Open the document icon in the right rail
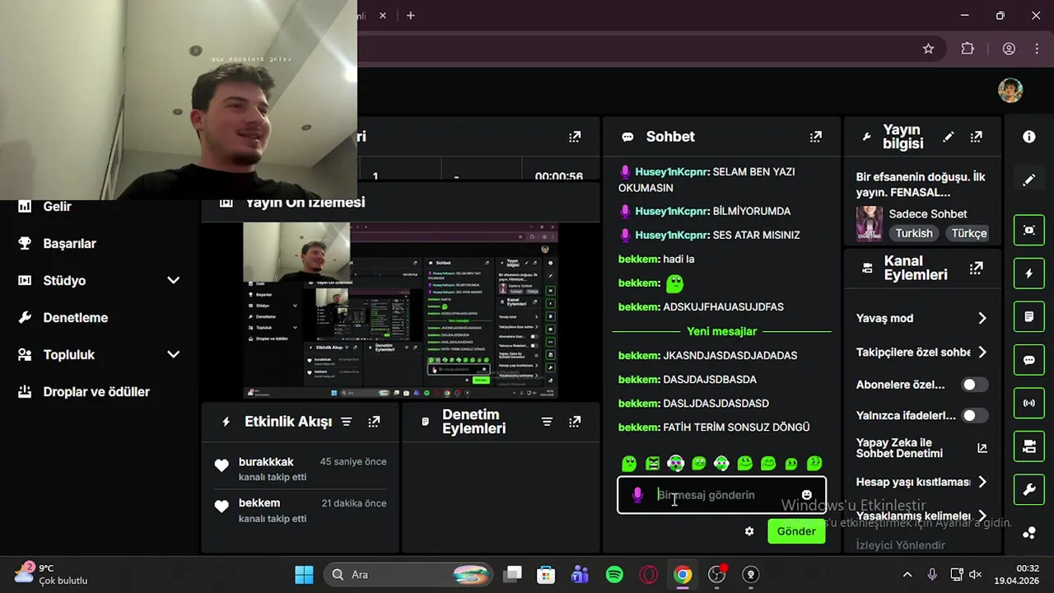Screen dimensions: 1054x593 [1028, 316]
